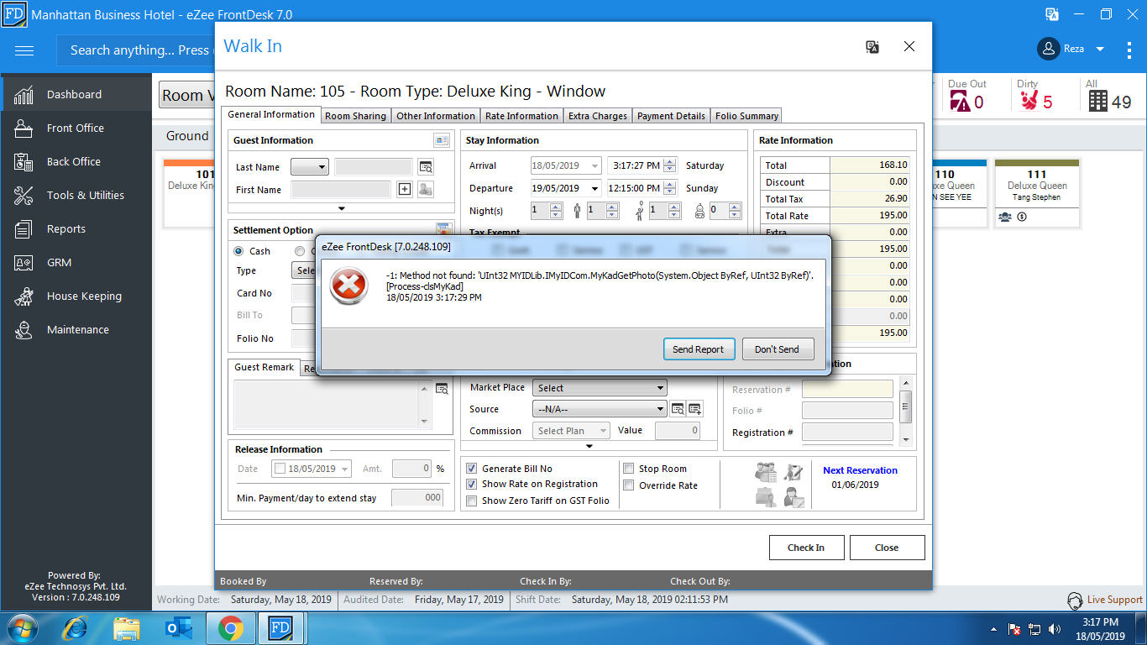The image size is (1147, 645).
Task: Open the Source dropdown
Action: click(600, 409)
